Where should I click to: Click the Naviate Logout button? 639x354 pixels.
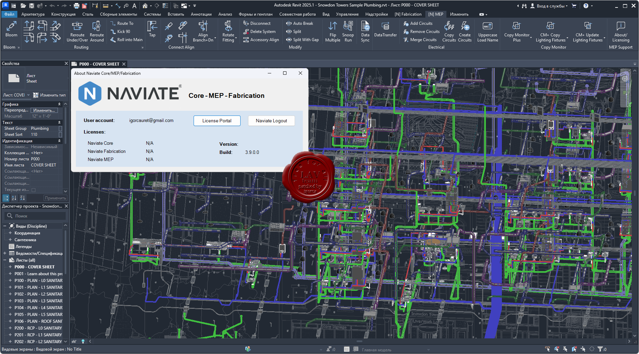(271, 121)
